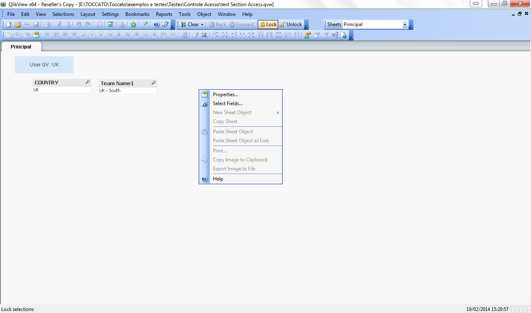Click the New document icon
This screenshot has width=531, height=313.
(x=9, y=24)
